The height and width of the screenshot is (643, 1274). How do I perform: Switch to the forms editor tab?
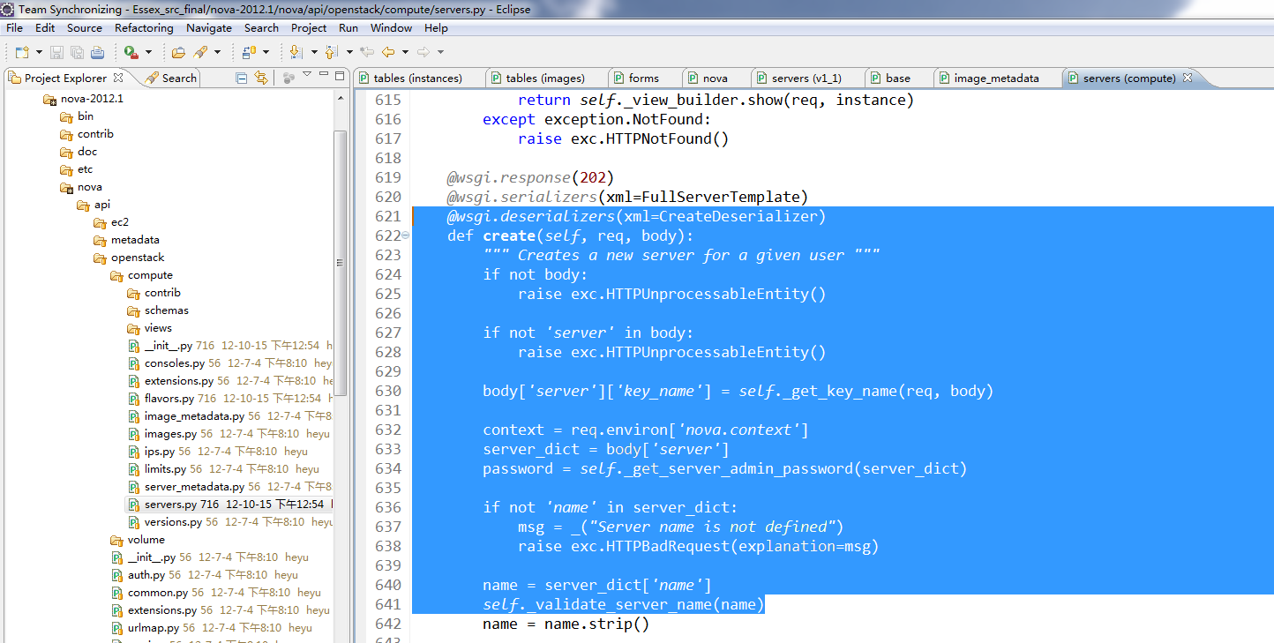644,78
